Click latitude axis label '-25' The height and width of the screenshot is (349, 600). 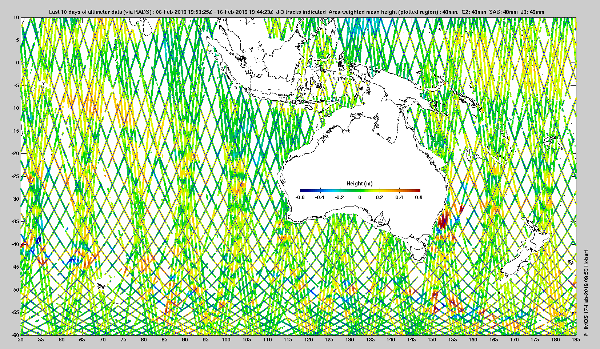point(15,176)
